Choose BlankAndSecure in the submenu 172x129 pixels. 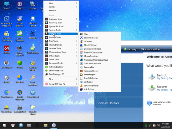tap(99, 38)
